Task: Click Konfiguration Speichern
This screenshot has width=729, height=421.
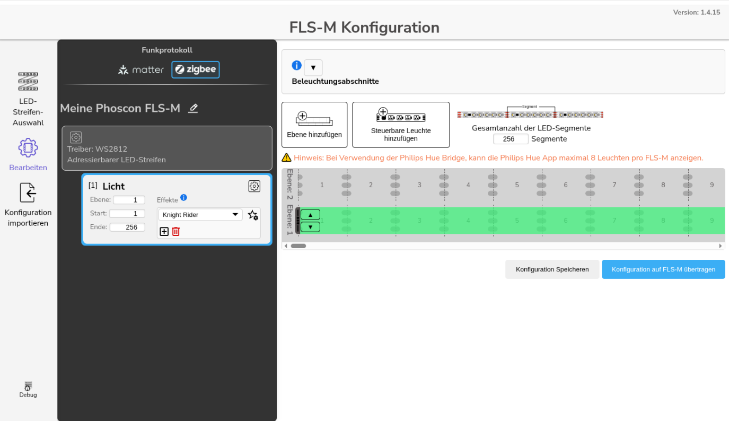Action: click(552, 269)
